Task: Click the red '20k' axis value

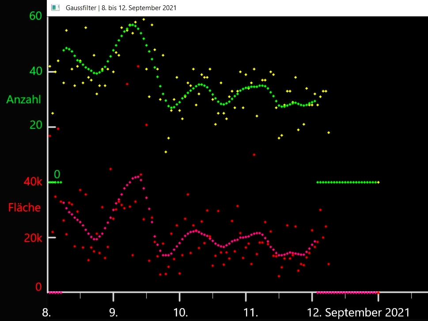Action: pos(33,238)
